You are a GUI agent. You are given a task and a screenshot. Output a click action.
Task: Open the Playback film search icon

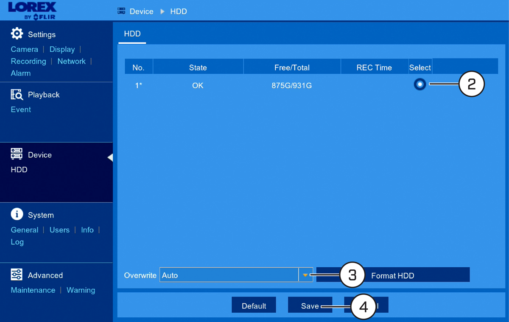click(x=17, y=94)
